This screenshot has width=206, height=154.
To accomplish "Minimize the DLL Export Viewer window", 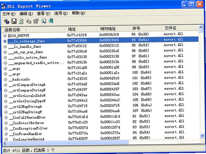I will [x=185, y=4].
